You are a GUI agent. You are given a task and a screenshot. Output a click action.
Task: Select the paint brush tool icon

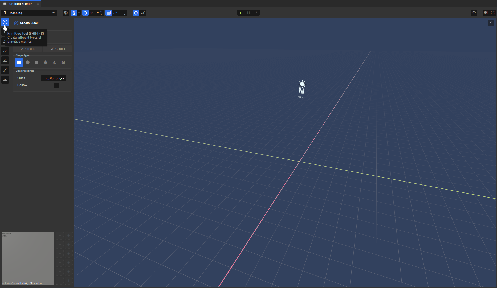click(x=5, y=70)
